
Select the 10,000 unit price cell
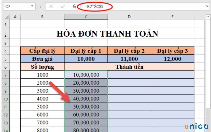pos(86,59)
